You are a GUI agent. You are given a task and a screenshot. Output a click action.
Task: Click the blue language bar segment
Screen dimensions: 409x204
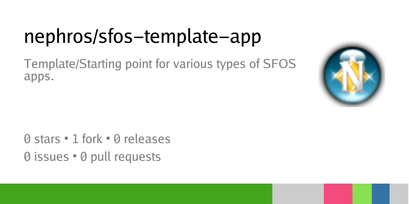click(x=380, y=194)
